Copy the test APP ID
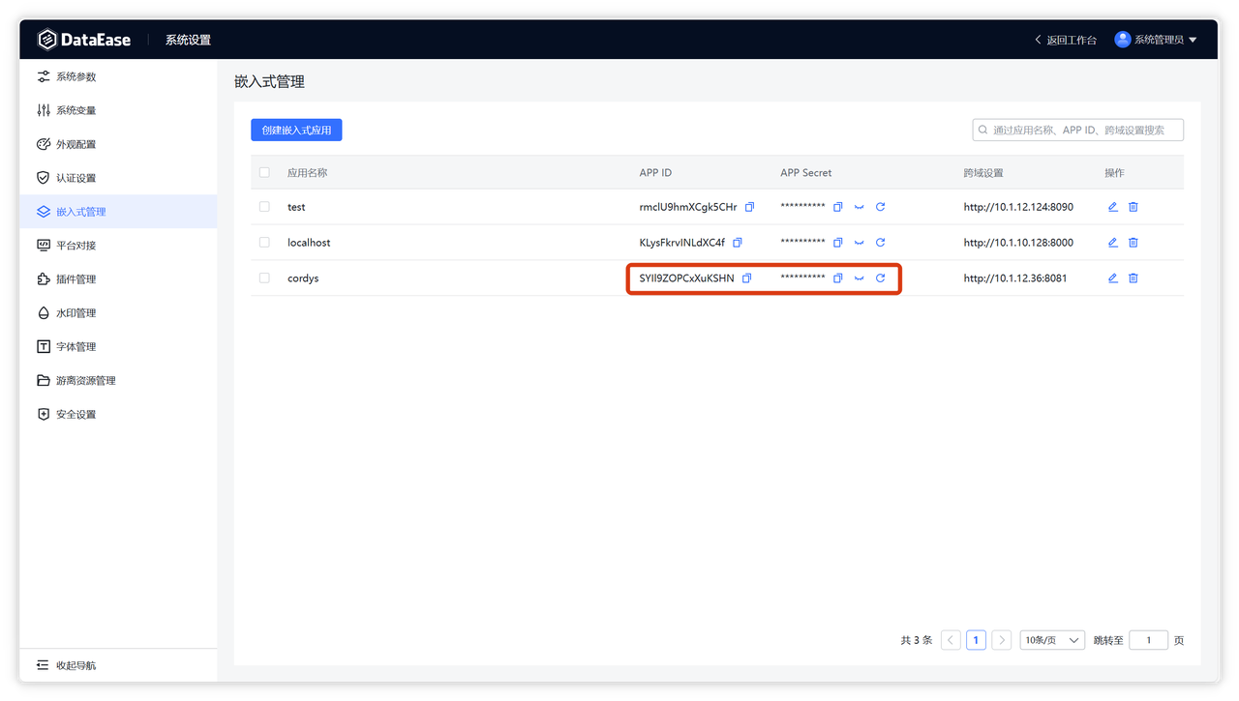This screenshot has height=701, width=1239. click(749, 207)
